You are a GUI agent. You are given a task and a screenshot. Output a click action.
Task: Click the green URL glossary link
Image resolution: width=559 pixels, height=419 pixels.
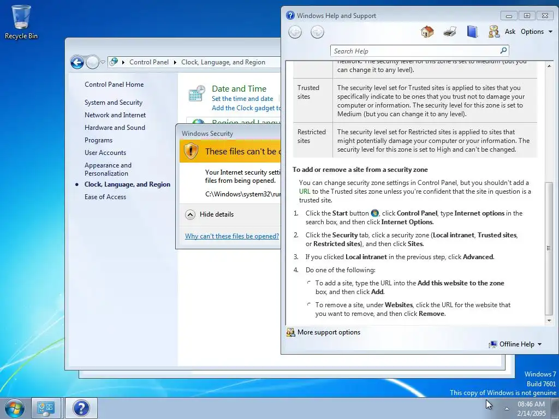pyautogui.click(x=305, y=191)
